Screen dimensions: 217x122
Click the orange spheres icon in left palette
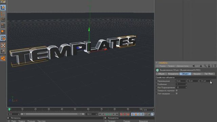(3, 58)
